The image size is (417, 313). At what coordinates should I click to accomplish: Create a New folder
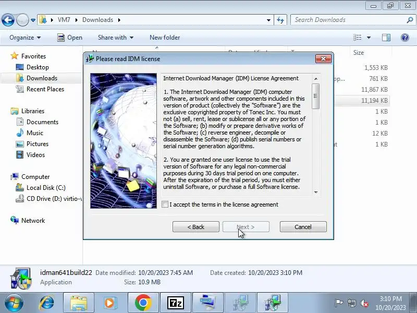165,38
